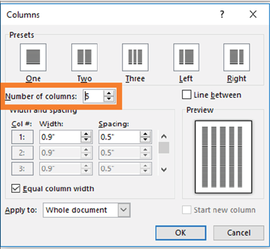Image resolution: width=270 pixels, height=249 pixels.
Task: Select the Left column preset icon
Action: [x=186, y=57]
